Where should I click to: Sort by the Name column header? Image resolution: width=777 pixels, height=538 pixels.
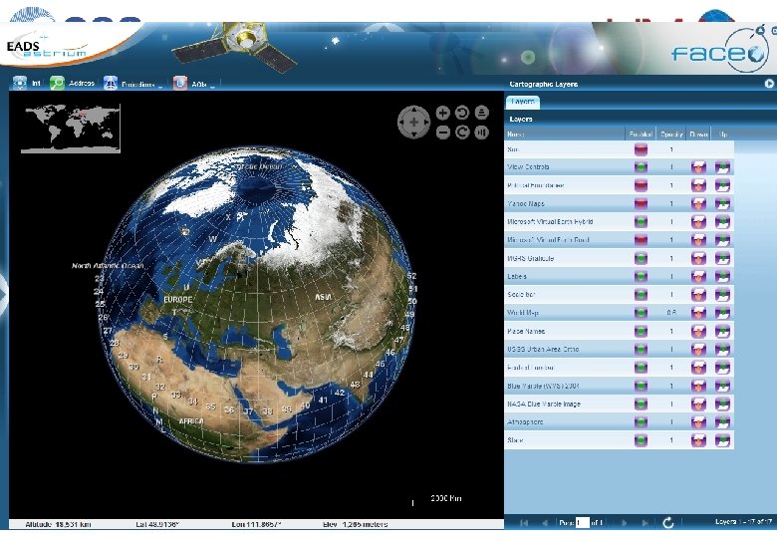565,134
